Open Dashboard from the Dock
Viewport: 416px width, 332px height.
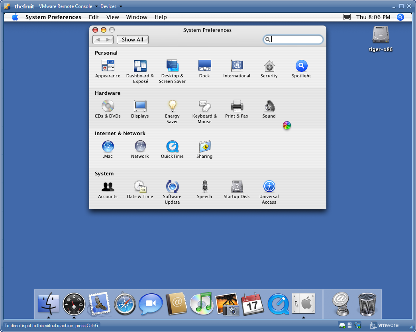74,304
